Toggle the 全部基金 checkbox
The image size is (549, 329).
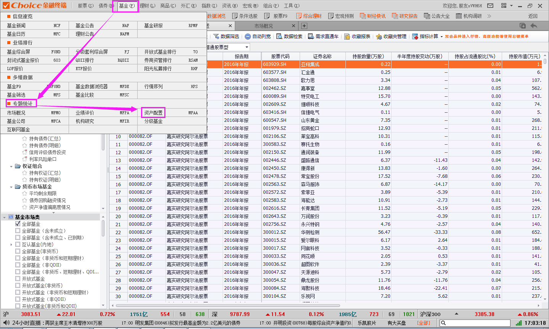click(x=18, y=224)
